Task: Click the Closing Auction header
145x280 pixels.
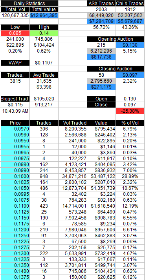Action: tap(116, 69)
